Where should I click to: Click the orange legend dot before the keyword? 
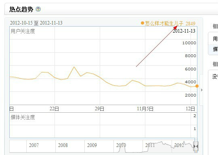[x=143, y=23]
